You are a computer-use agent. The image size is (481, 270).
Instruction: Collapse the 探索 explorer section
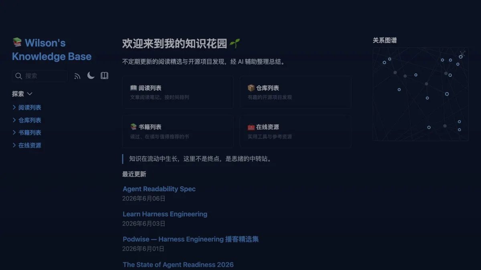click(x=22, y=94)
